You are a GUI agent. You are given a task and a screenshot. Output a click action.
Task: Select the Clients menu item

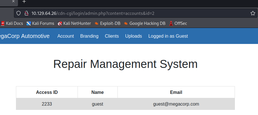(x=112, y=36)
